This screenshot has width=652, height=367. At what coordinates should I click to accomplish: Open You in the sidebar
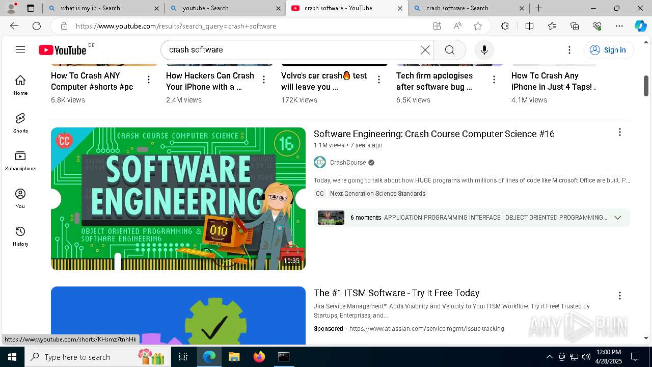tap(20, 198)
